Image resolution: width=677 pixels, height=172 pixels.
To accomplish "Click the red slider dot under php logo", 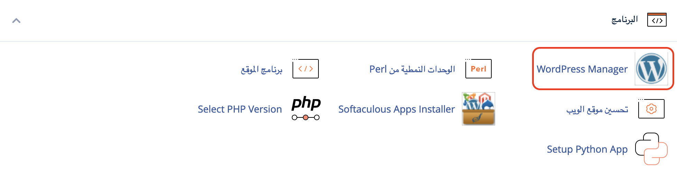I will pyautogui.click(x=306, y=117).
